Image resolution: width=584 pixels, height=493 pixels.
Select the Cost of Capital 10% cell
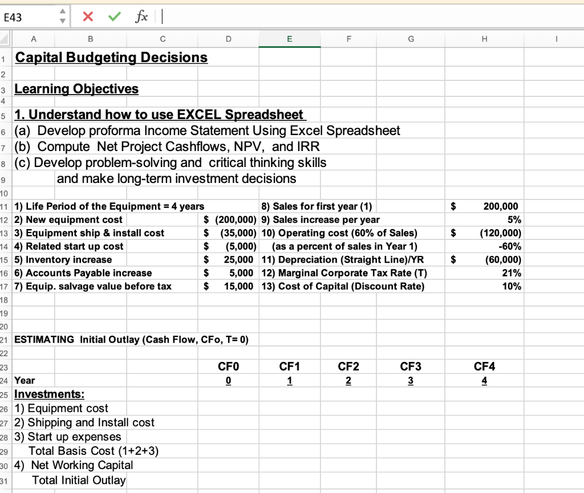pos(484,286)
